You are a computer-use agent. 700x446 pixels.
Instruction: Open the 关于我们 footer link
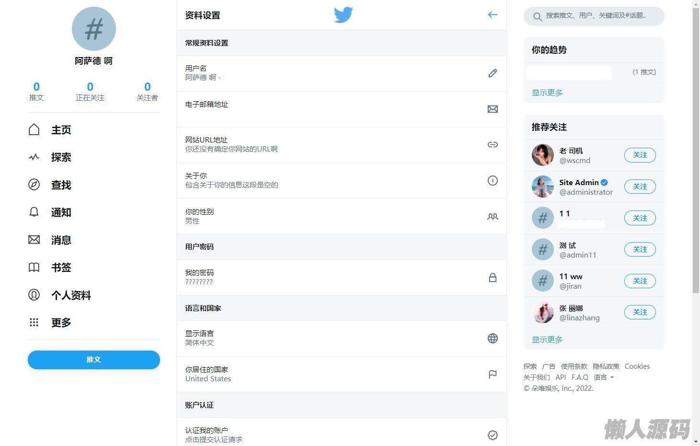click(537, 377)
